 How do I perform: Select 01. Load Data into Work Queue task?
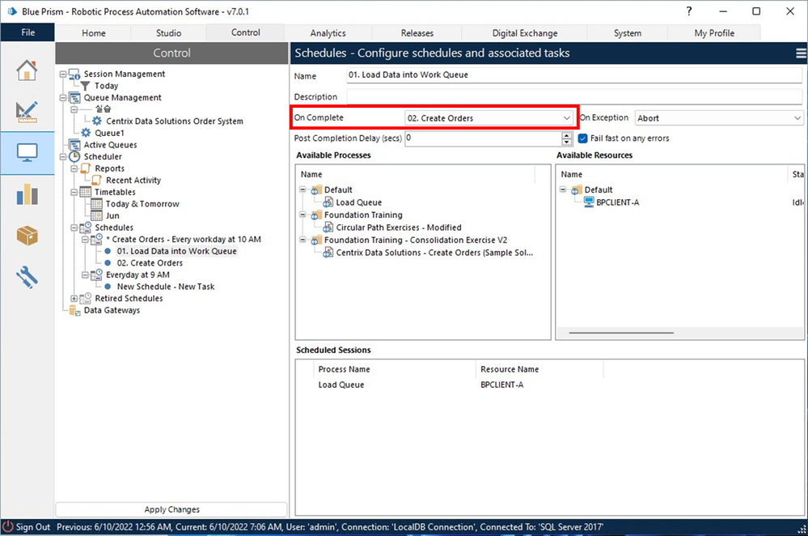(x=176, y=251)
